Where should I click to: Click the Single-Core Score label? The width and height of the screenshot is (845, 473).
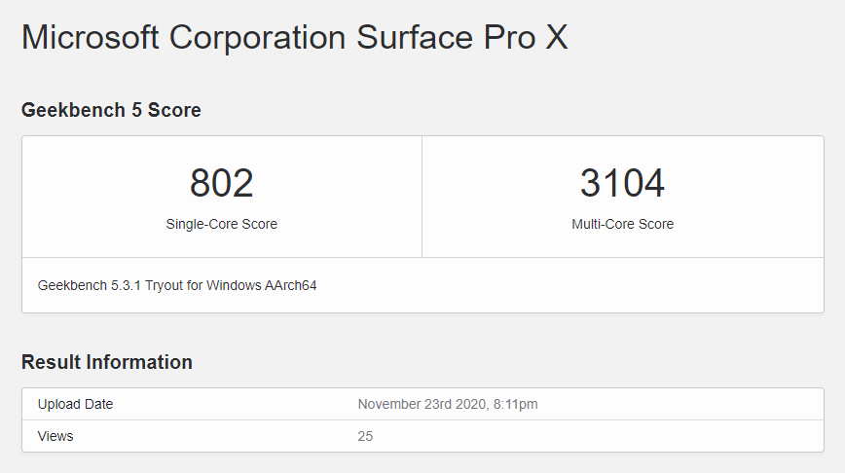point(222,224)
